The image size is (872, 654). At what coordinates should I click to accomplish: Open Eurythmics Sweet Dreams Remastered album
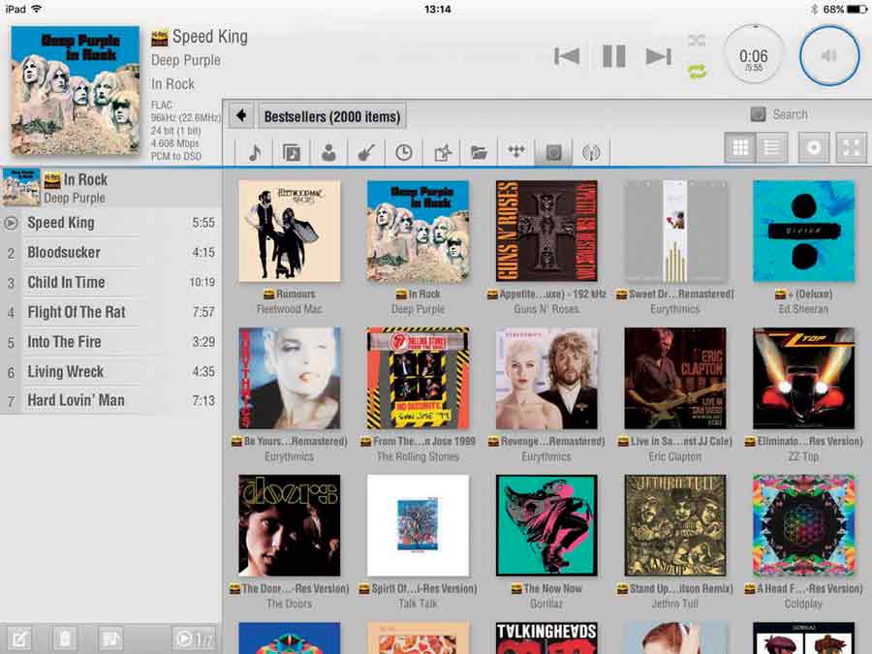point(675,231)
